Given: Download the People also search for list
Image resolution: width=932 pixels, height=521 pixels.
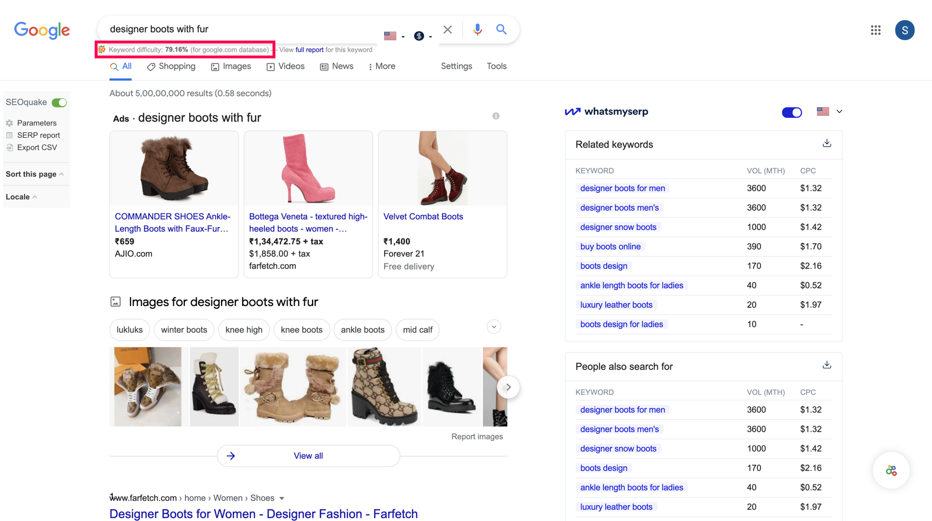Looking at the screenshot, I should point(827,365).
